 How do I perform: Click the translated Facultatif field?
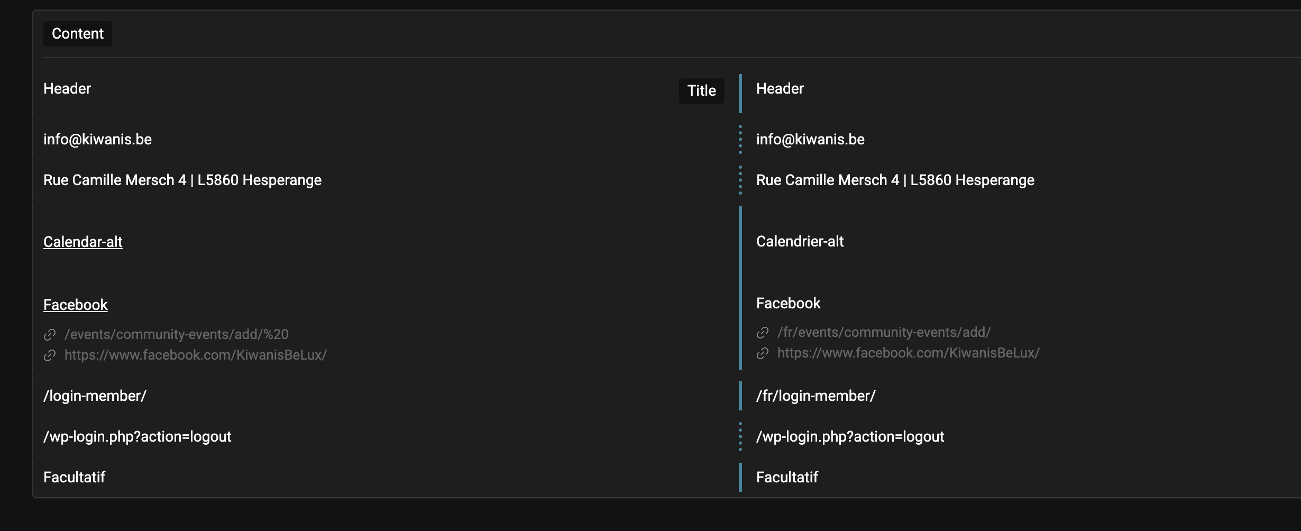pos(787,477)
